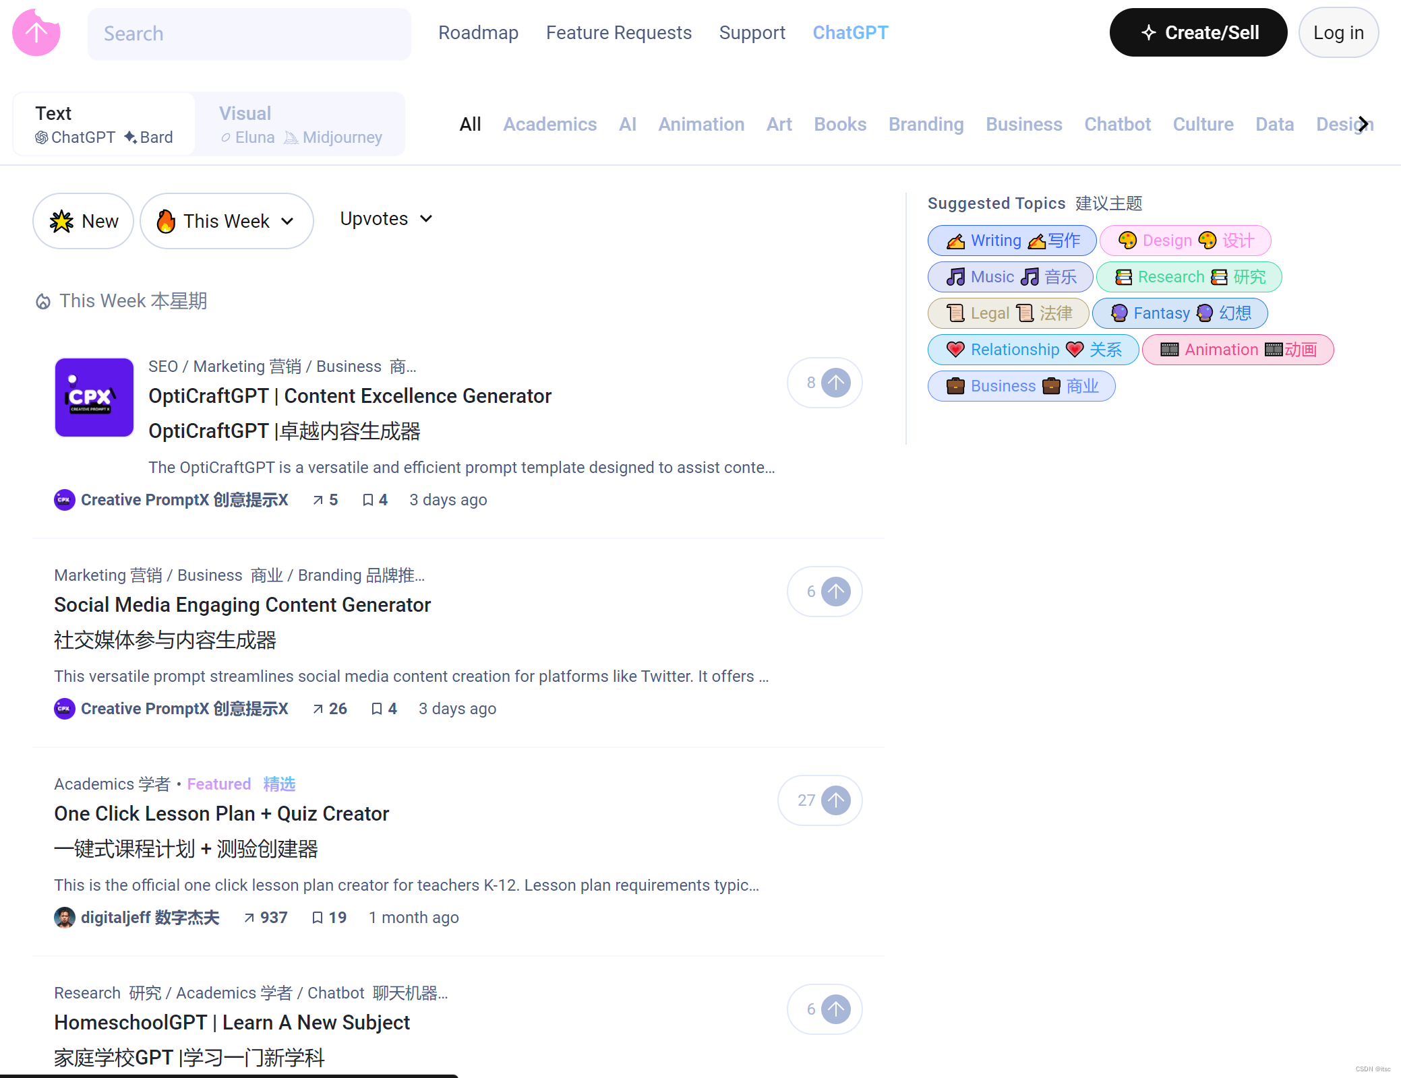Open the Upvotes sort dropdown
Screen dimensions: 1401x1078
(x=386, y=219)
